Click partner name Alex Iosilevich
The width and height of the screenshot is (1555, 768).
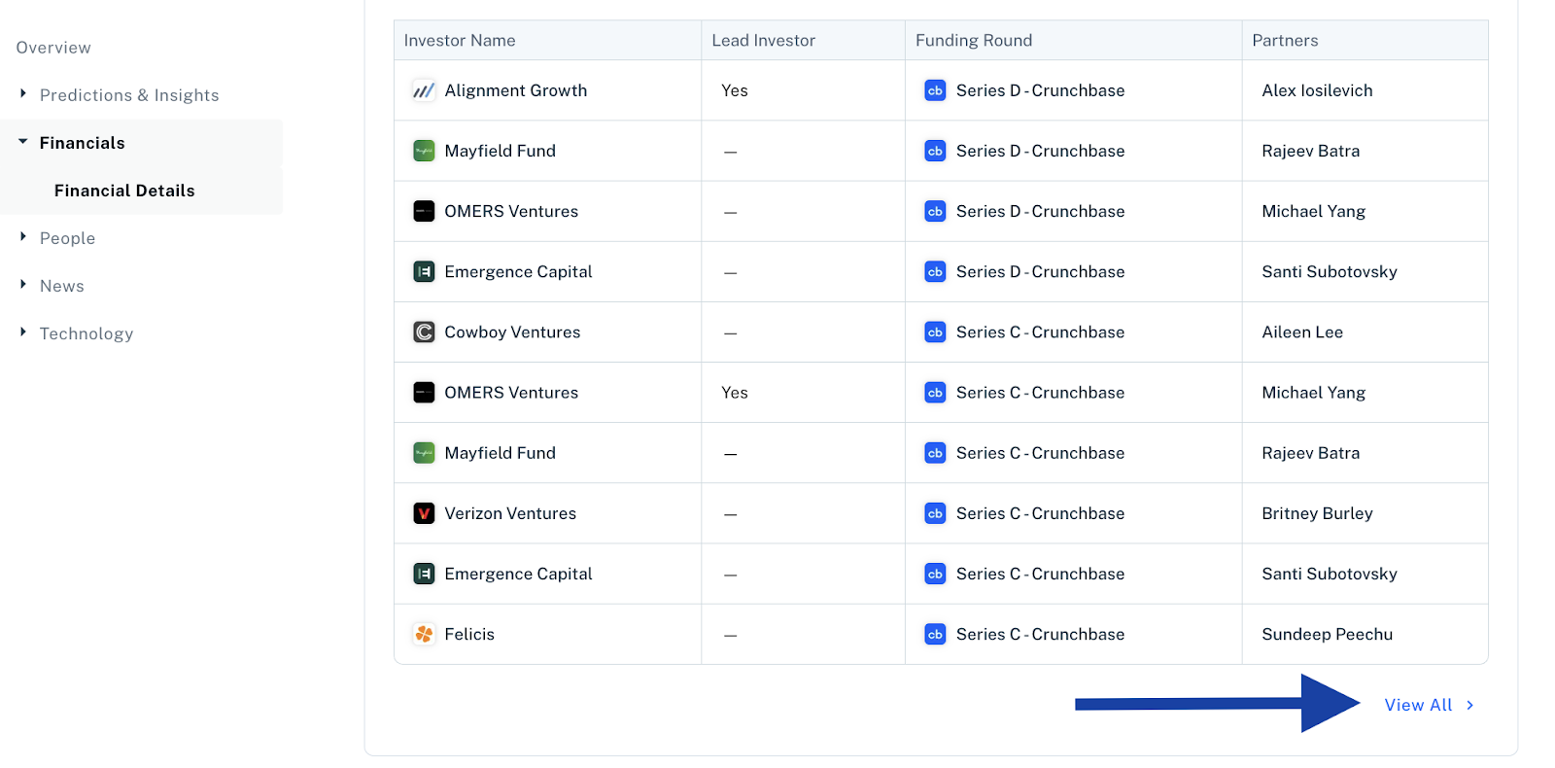click(x=1317, y=90)
